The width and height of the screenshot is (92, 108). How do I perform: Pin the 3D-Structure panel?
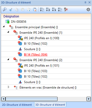[85, 2]
